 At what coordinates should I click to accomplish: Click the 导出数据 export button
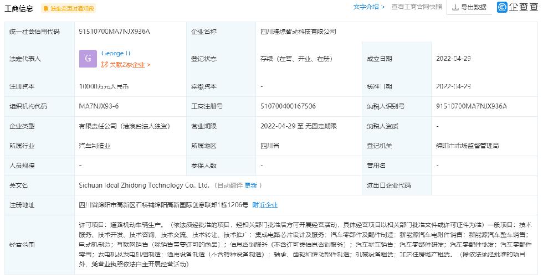(469, 7)
